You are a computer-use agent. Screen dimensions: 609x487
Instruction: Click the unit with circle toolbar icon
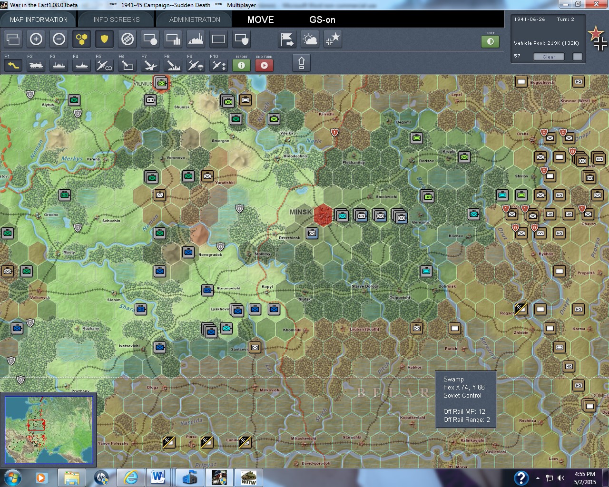pyautogui.click(x=150, y=39)
